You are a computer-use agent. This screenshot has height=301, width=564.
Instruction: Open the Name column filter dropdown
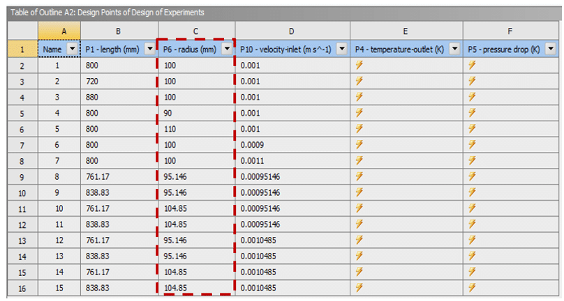pos(73,49)
